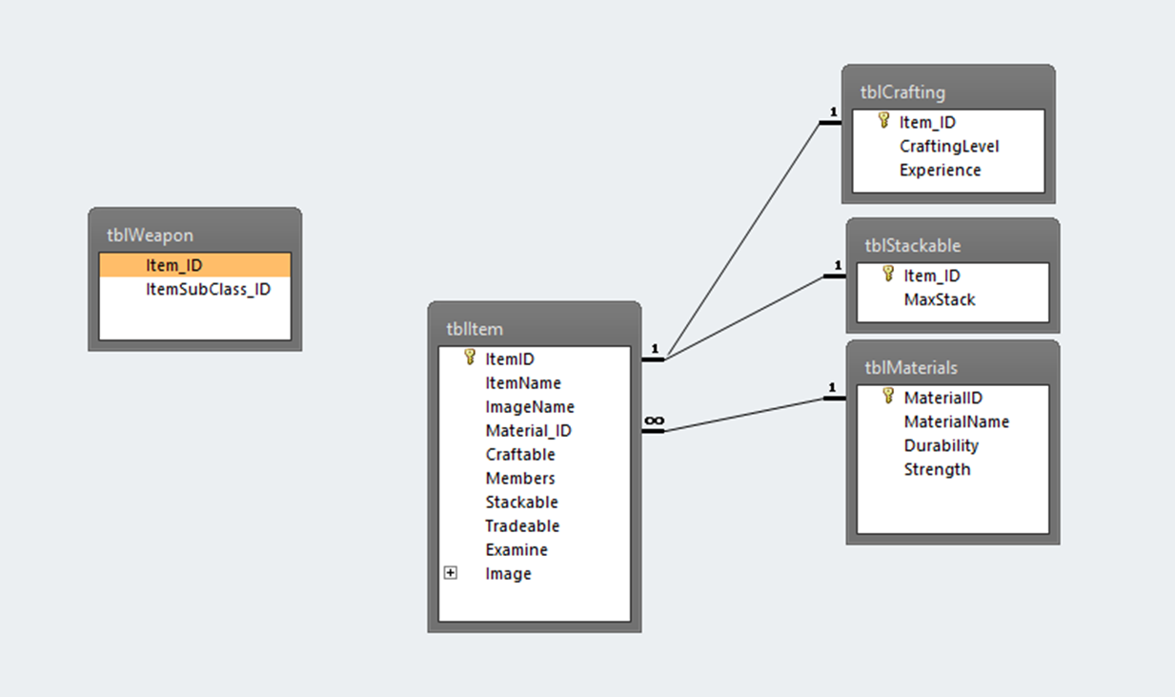Select the Stackable field in tblItem
The width and height of the screenshot is (1175, 697).
coord(521,502)
